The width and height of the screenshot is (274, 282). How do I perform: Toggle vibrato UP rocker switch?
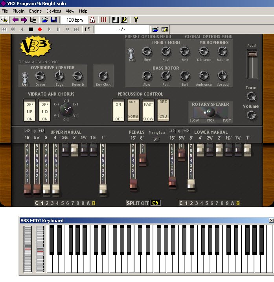point(29,110)
